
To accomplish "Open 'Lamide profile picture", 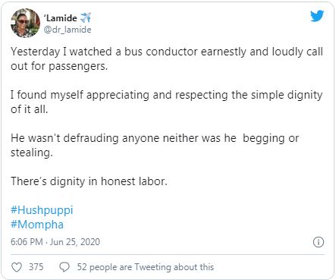I will pyautogui.click(x=25, y=23).
